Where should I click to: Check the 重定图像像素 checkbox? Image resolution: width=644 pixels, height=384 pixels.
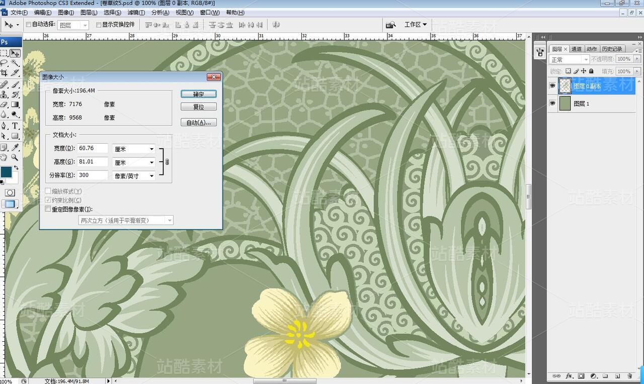coord(48,209)
